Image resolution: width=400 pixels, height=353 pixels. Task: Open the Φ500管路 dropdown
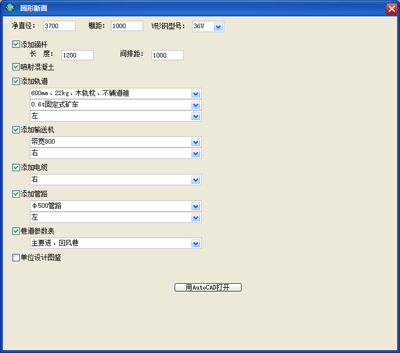(195, 206)
